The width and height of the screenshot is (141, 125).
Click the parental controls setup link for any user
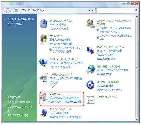(115, 30)
